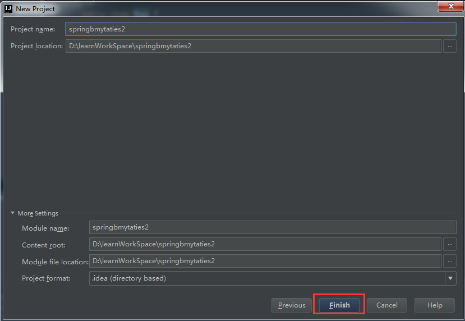Click the Module name label
Viewport: 465px width, 321px height.
(45, 228)
